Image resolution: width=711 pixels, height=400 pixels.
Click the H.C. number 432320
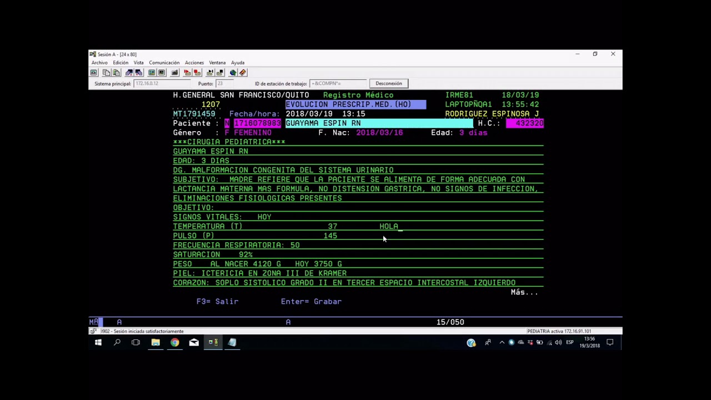[524, 123]
